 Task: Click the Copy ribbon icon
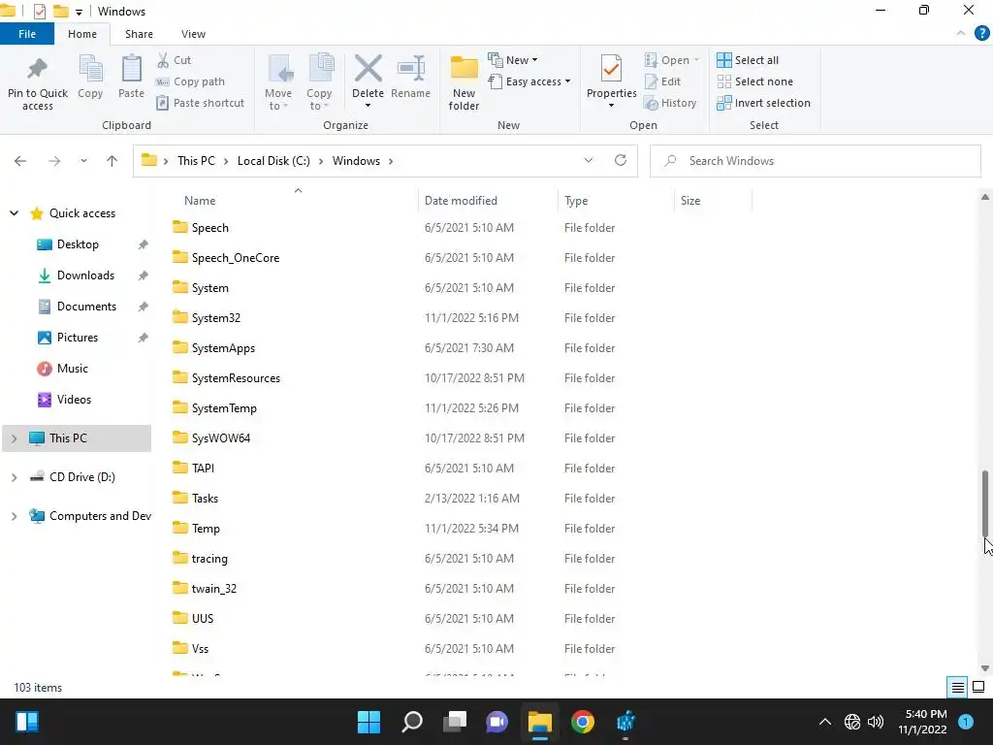[90, 70]
